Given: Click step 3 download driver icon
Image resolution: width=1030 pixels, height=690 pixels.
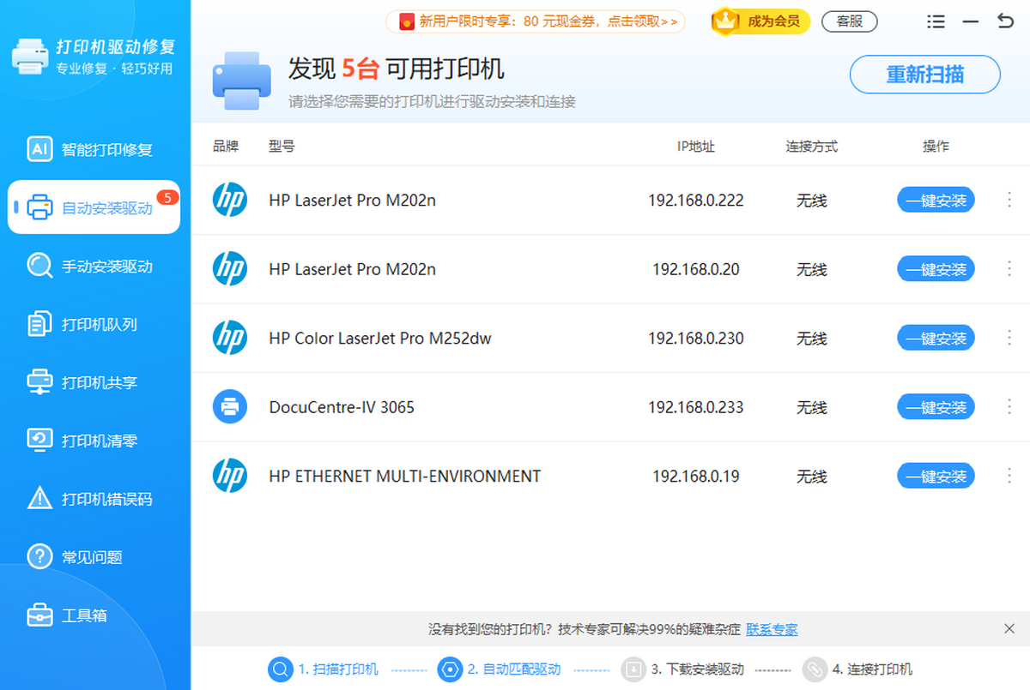Looking at the screenshot, I should (x=633, y=669).
